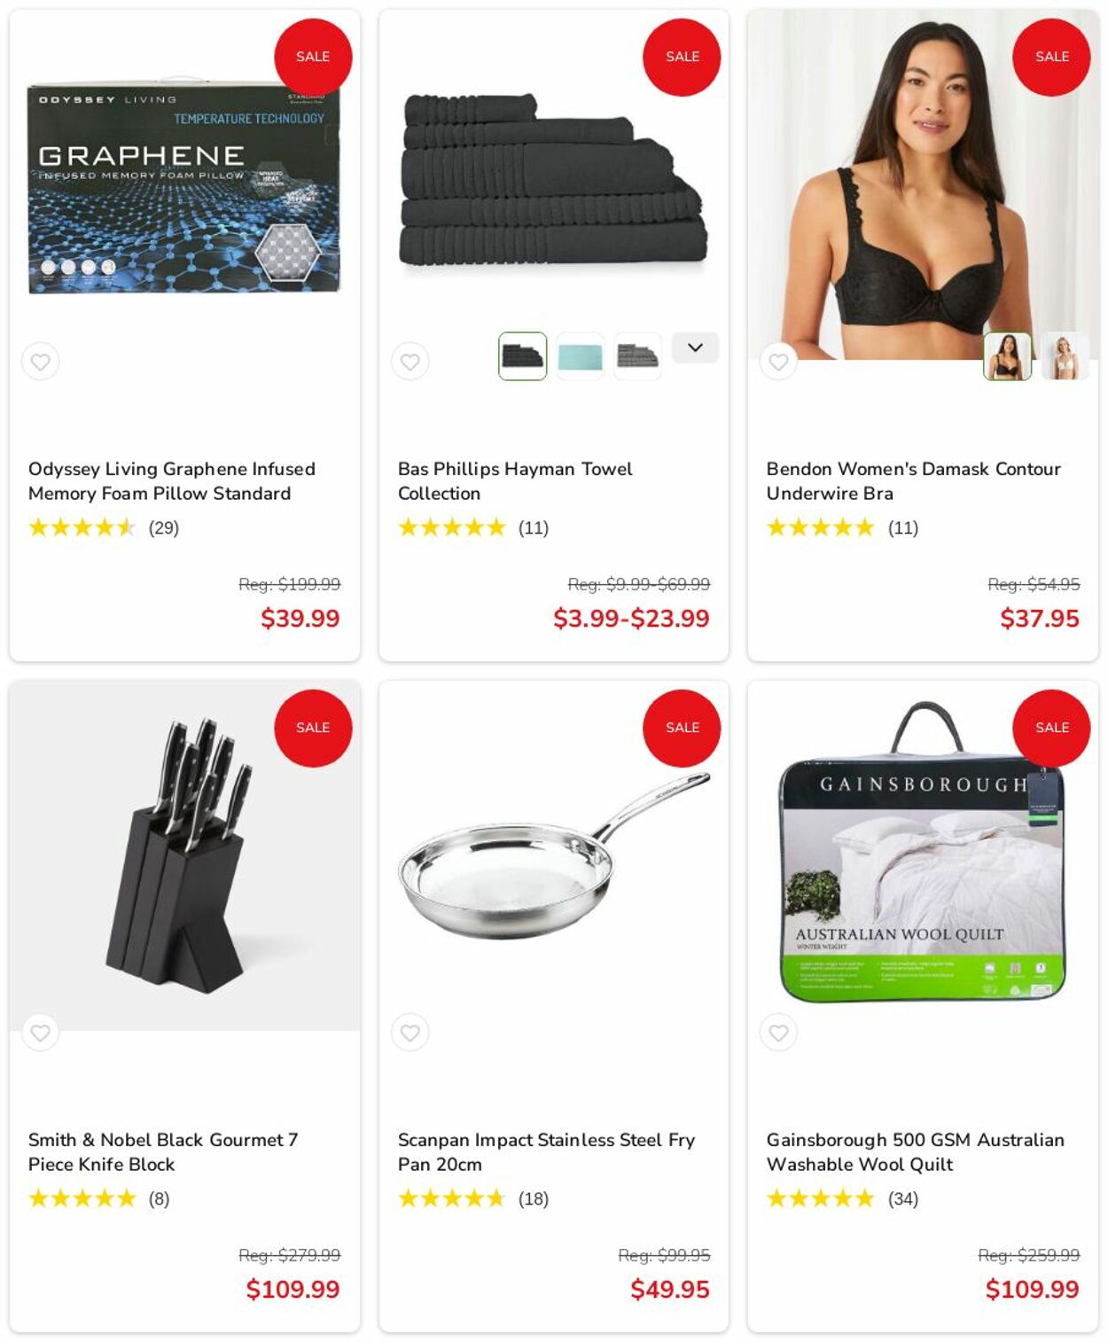
Task: Select the black towel colour swatch
Action: 522,356
